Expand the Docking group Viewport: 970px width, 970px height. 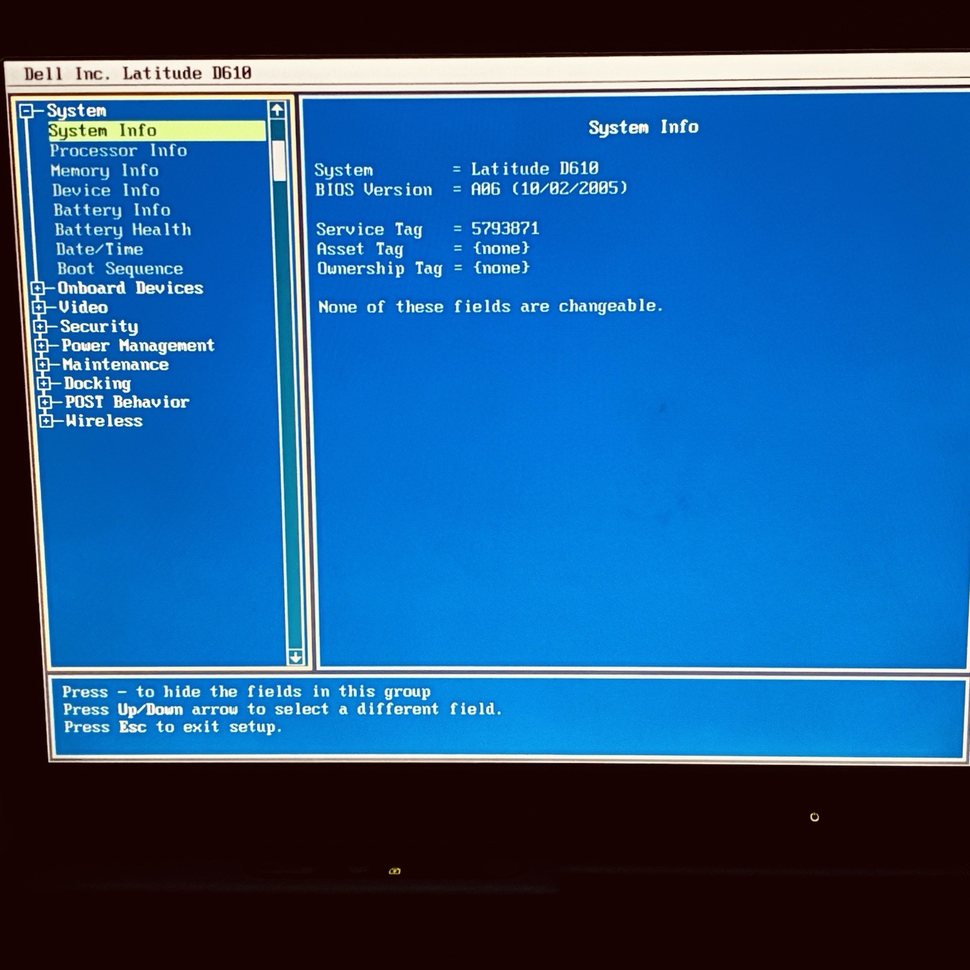tap(44, 383)
